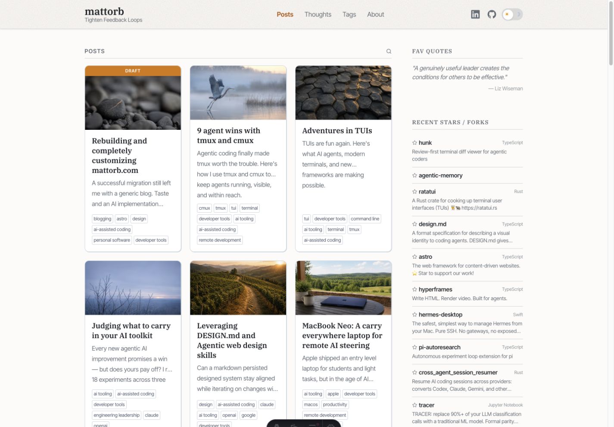Open the ratatui repository link
This screenshot has width=614, height=427.
[427, 192]
